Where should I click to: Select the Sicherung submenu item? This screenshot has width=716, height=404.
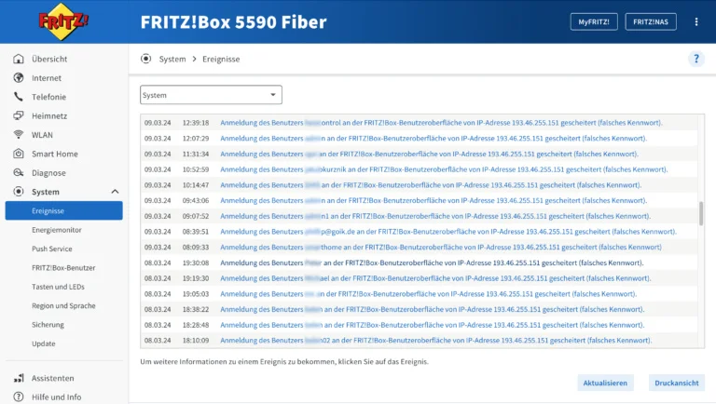(x=48, y=325)
